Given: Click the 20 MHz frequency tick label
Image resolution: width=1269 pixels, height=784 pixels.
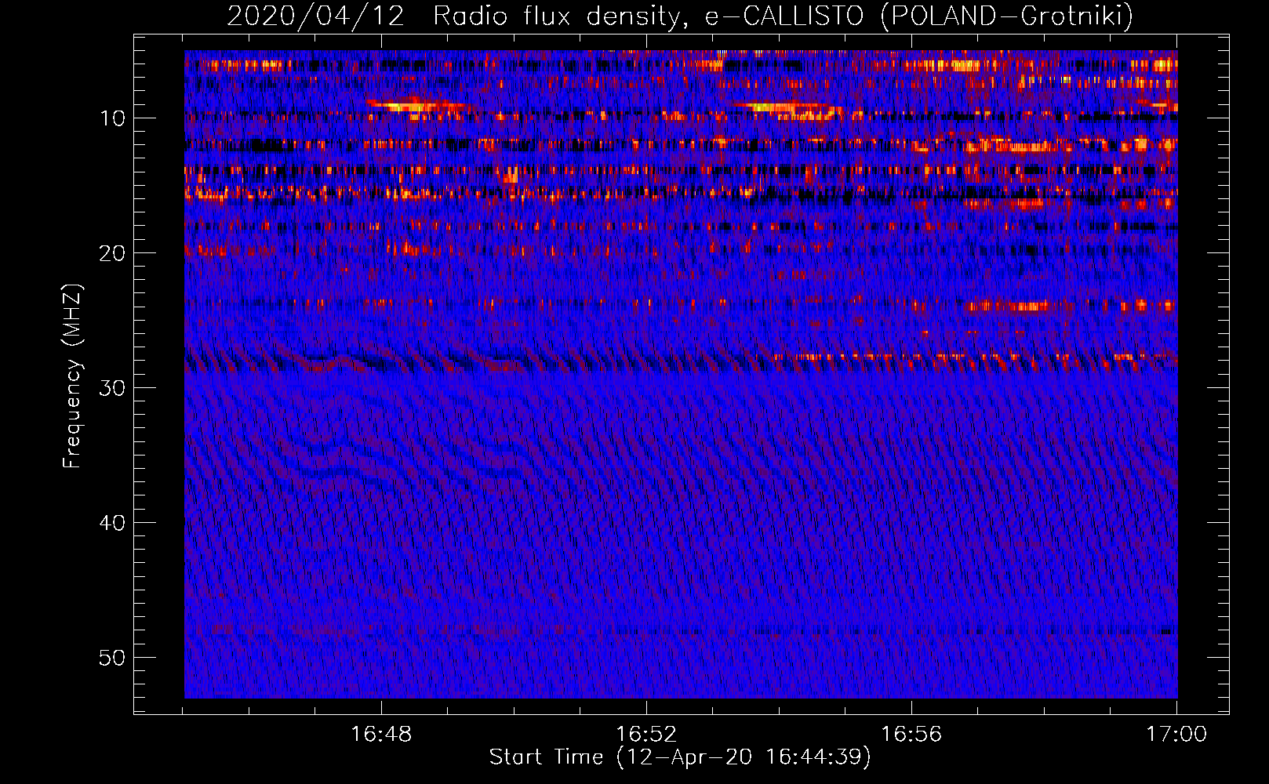Looking at the screenshot, I should (113, 253).
